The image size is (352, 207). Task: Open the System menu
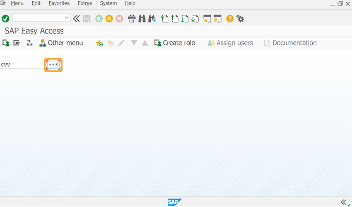108,3
